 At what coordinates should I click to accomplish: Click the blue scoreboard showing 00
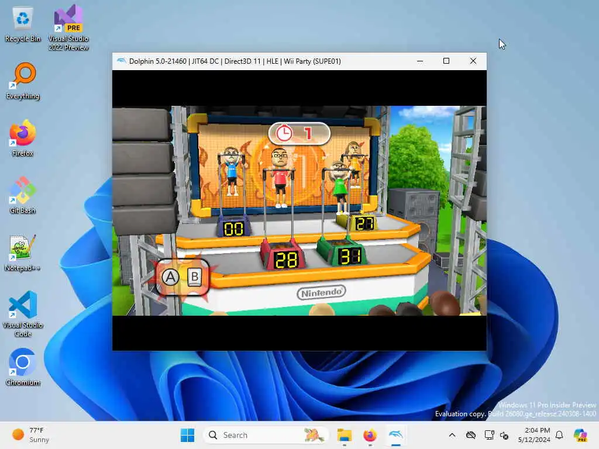click(233, 229)
